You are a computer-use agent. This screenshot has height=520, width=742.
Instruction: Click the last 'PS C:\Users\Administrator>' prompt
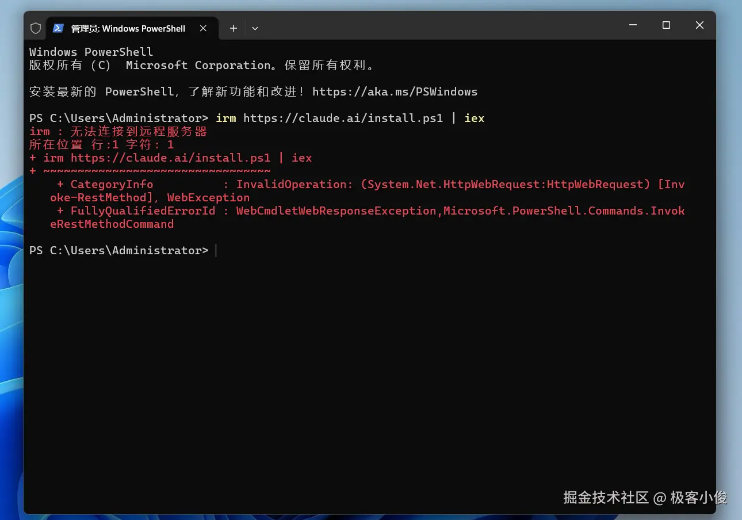pos(118,250)
